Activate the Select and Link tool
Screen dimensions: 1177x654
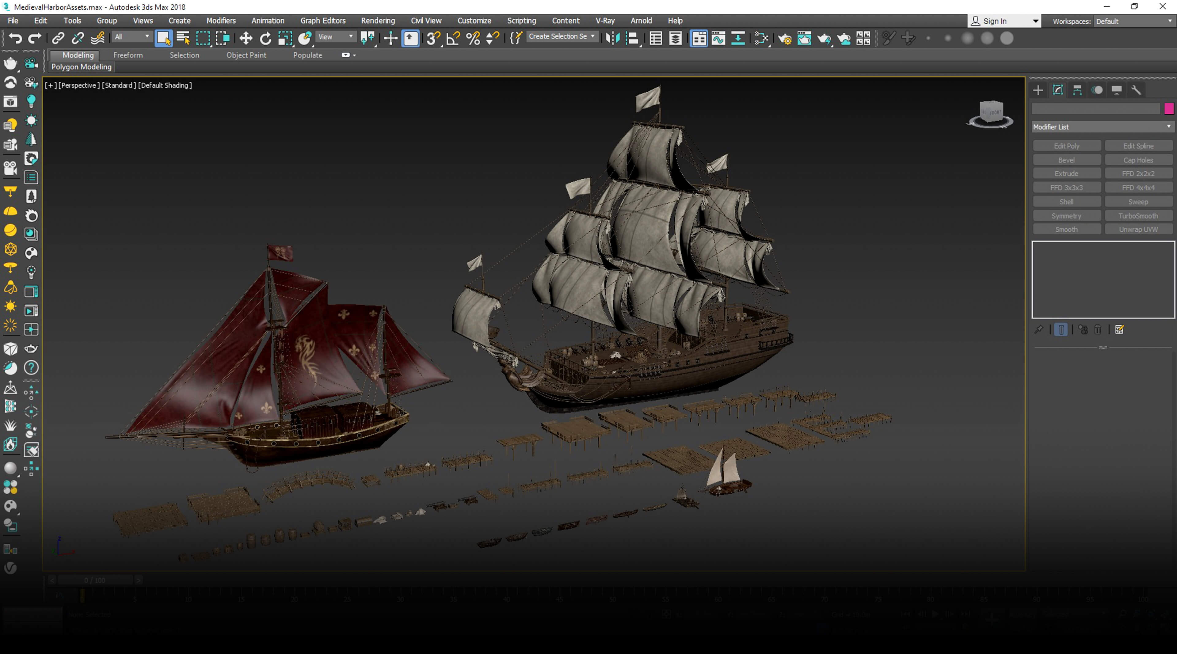[x=58, y=38]
